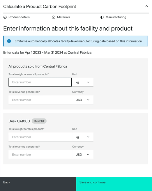The image size is (152, 191).
Task: Expand kg unit dropdown for Desk UA1000
Action: pyautogui.click(x=83, y=137)
